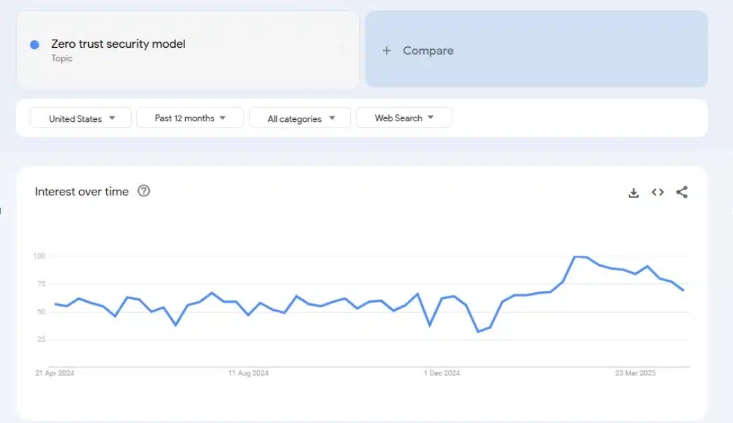Screen dimensions: 733x423
Task: Expand the Past 12 months time filter
Action: (190, 118)
